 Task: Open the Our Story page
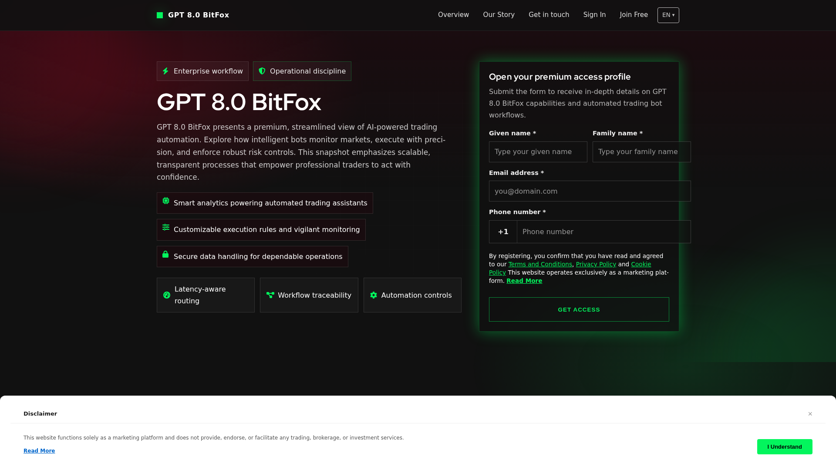tap(499, 15)
